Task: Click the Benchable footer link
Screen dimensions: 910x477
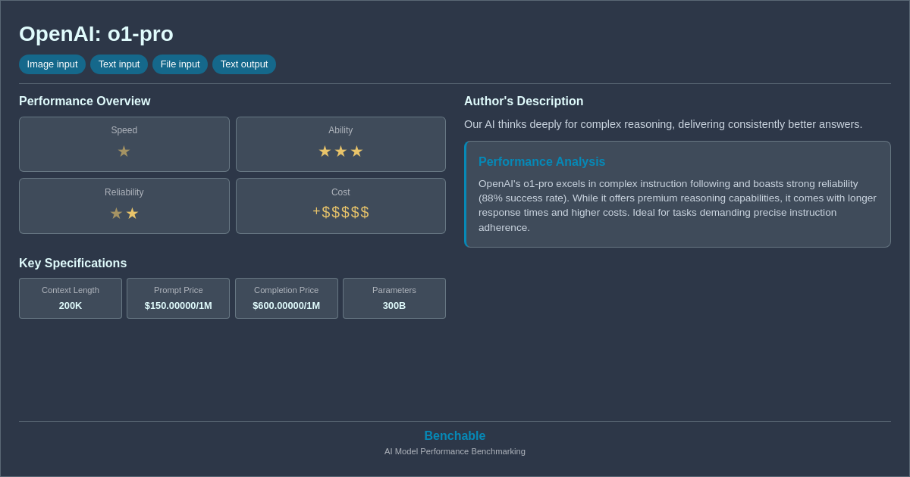Action: click(454, 435)
